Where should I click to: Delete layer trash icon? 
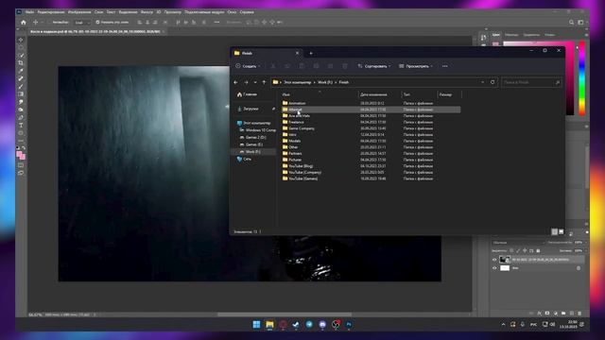579,314
